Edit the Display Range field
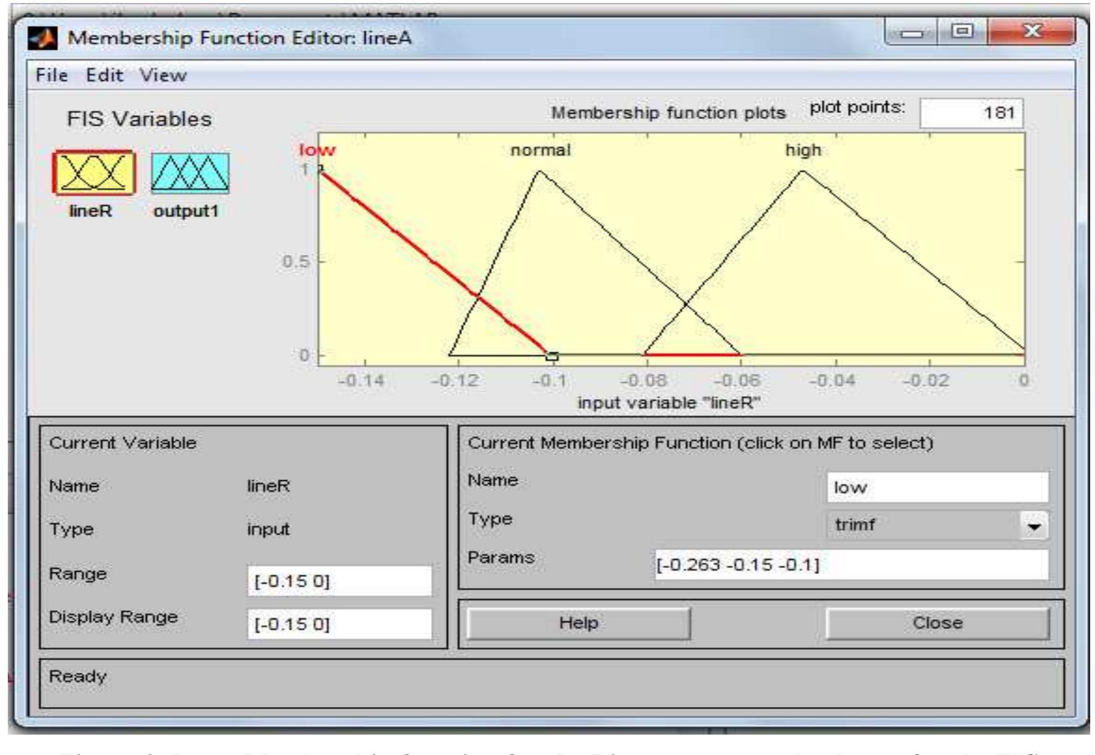This screenshot has width=1095, height=755. tap(340, 624)
